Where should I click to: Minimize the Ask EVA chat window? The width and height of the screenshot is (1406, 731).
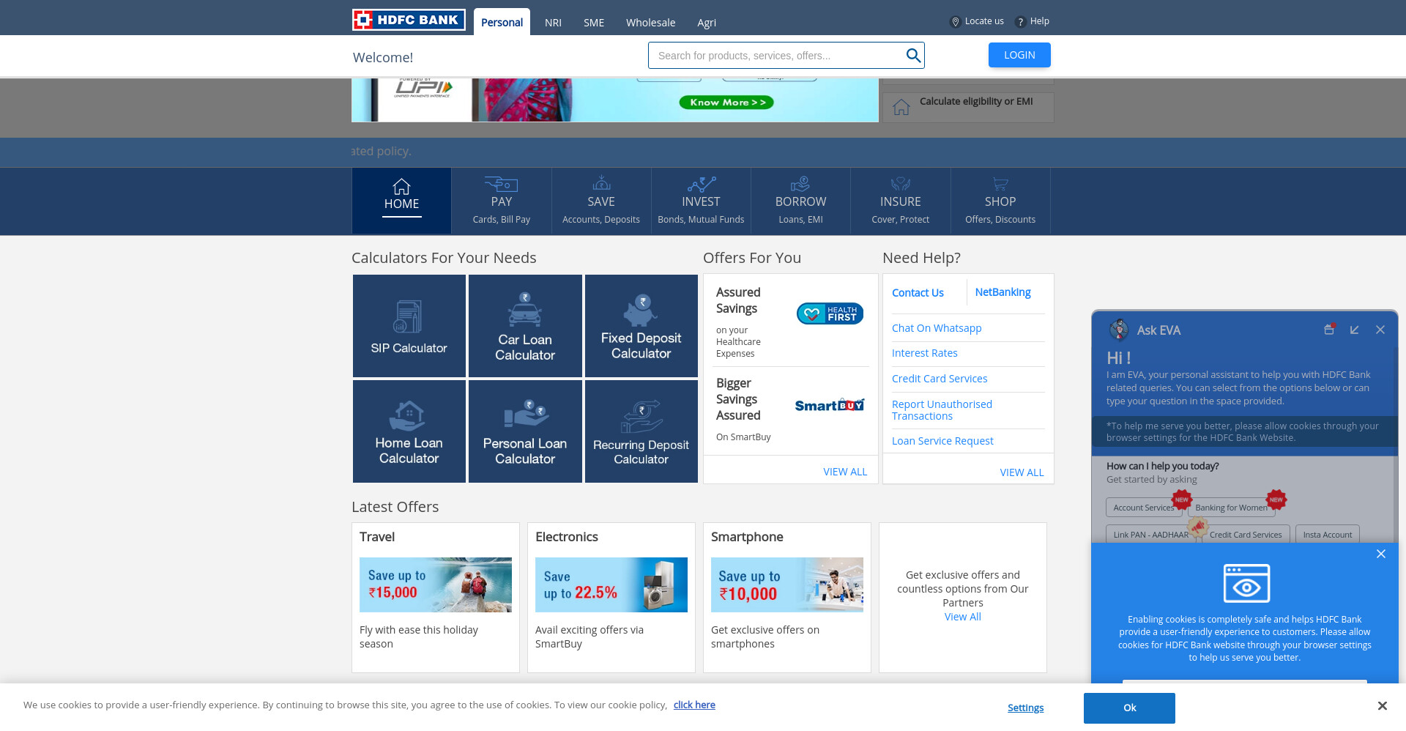(1355, 330)
